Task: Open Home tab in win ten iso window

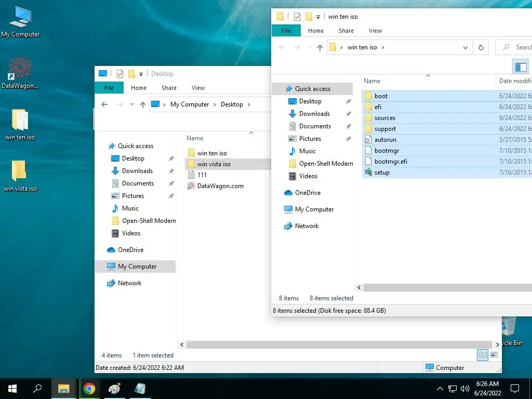Action: 316,31
